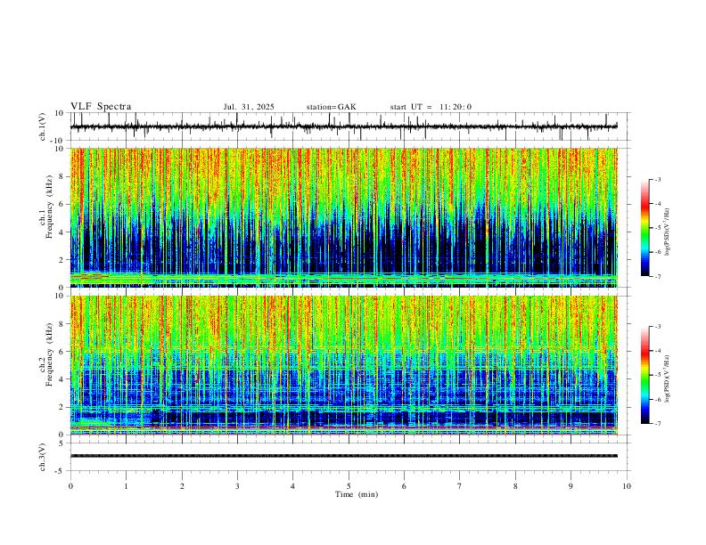Click the "6" kHz tick of ch.2 spectrogram
The image size is (706, 545).
62,352
